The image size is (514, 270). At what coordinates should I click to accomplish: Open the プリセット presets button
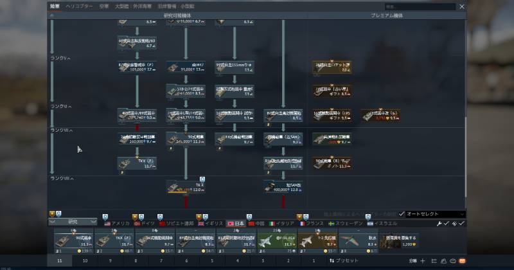click(344, 260)
